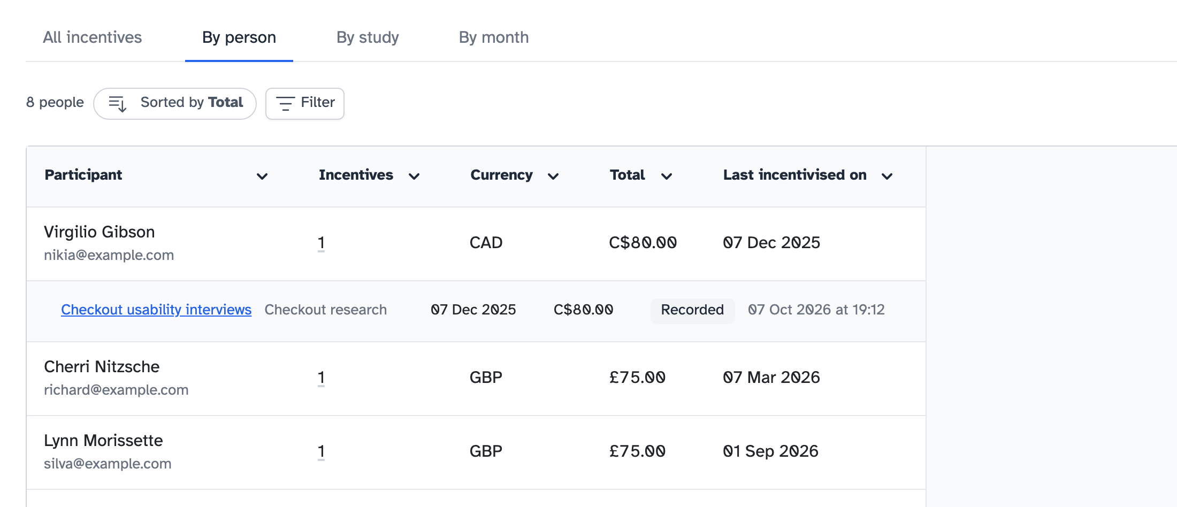Click Cherri Nitzsche's £75.00 total
Screen dimensions: 1177x507
tap(637, 378)
